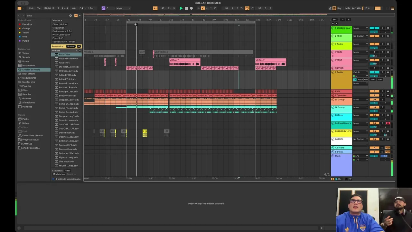412x232 pixels.
Task: Click the Link button
Action: coord(31,8)
